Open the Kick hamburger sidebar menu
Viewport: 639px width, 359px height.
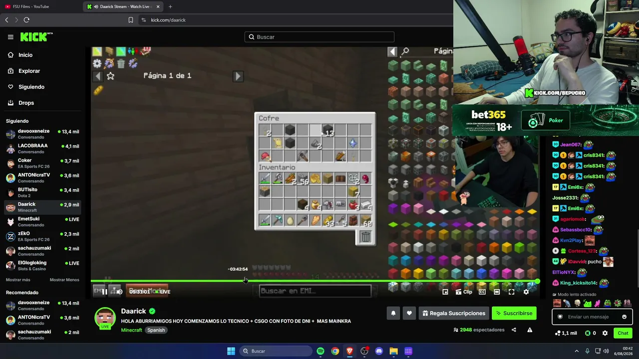(10, 37)
